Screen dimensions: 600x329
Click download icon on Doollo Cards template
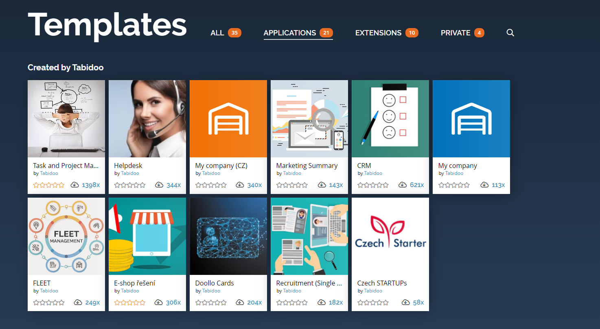pyautogui.click(x=240, y=302)
